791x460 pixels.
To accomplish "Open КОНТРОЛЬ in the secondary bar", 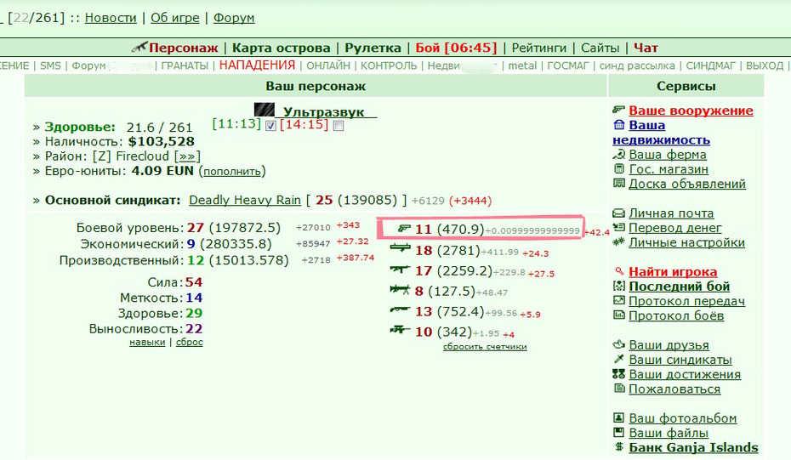I will tap(389, 65).
